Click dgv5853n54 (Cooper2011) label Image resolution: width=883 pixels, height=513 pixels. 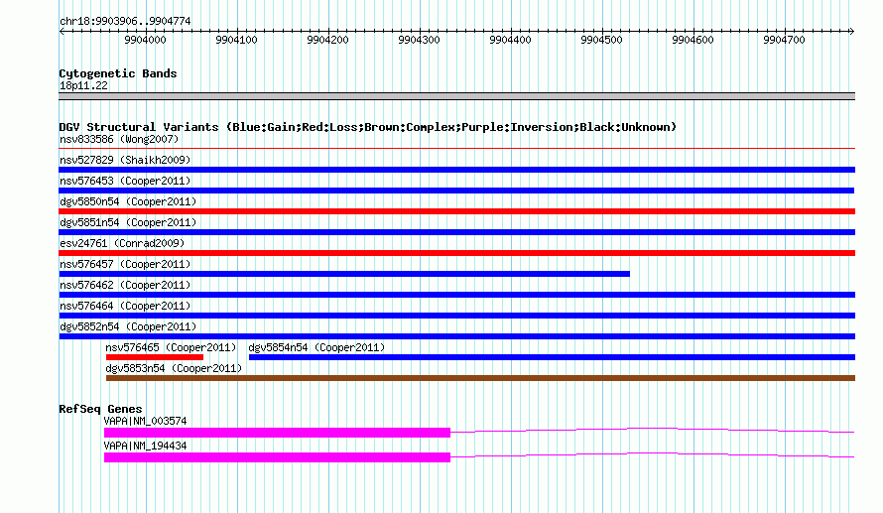[174, 368]
